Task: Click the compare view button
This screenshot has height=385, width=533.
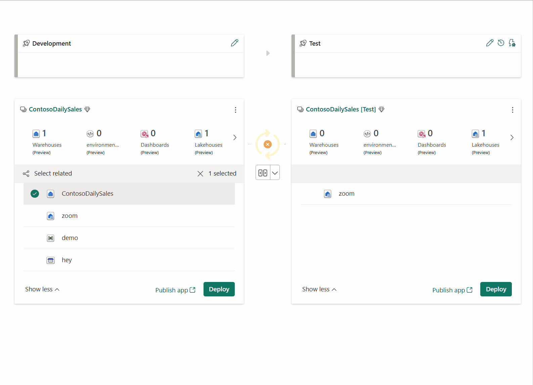Action: click(263, 173)
